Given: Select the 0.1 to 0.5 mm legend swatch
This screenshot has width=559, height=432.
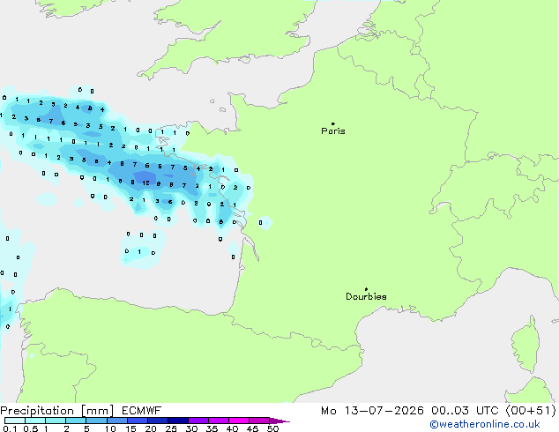Looking at the screenshot, I should pyautogui.click(x=15, y=421).
